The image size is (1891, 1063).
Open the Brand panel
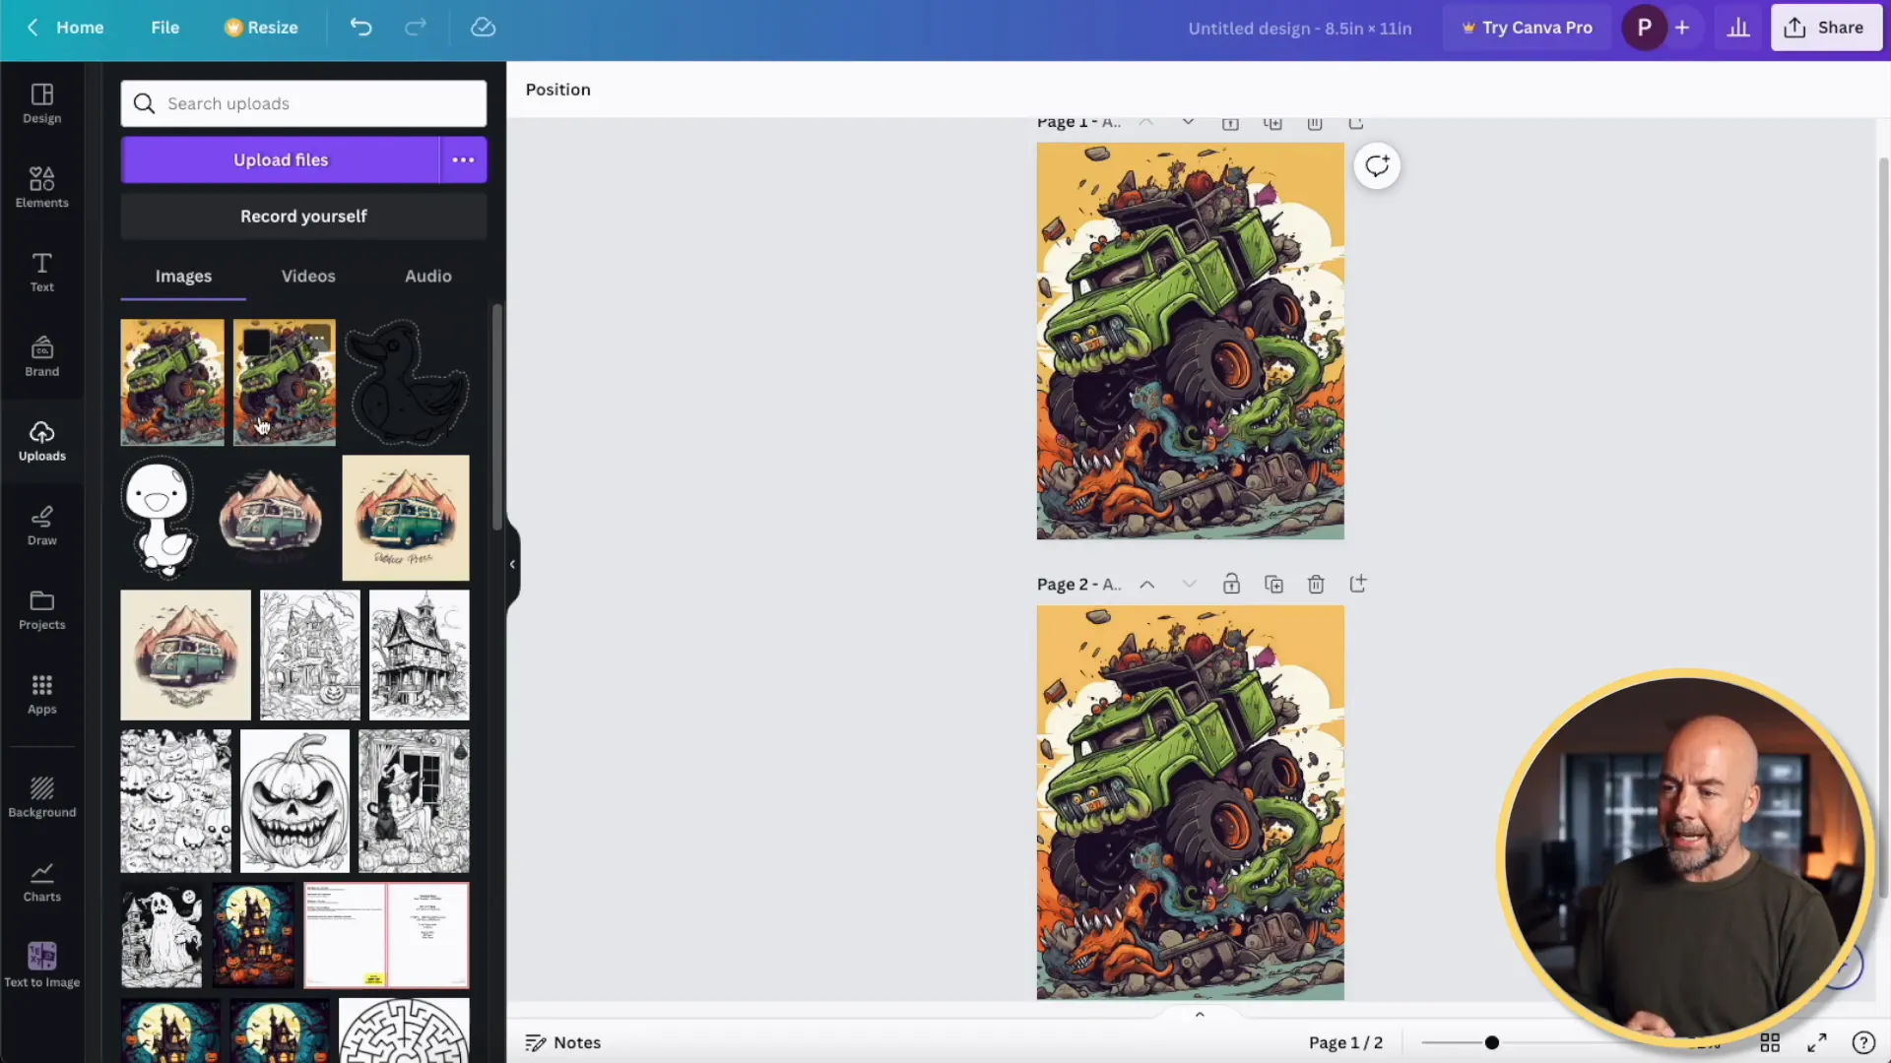tap(41, 356)
